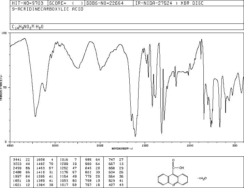Click the 4000 tick label on the wavenumber axis

(x=10, y=146)
